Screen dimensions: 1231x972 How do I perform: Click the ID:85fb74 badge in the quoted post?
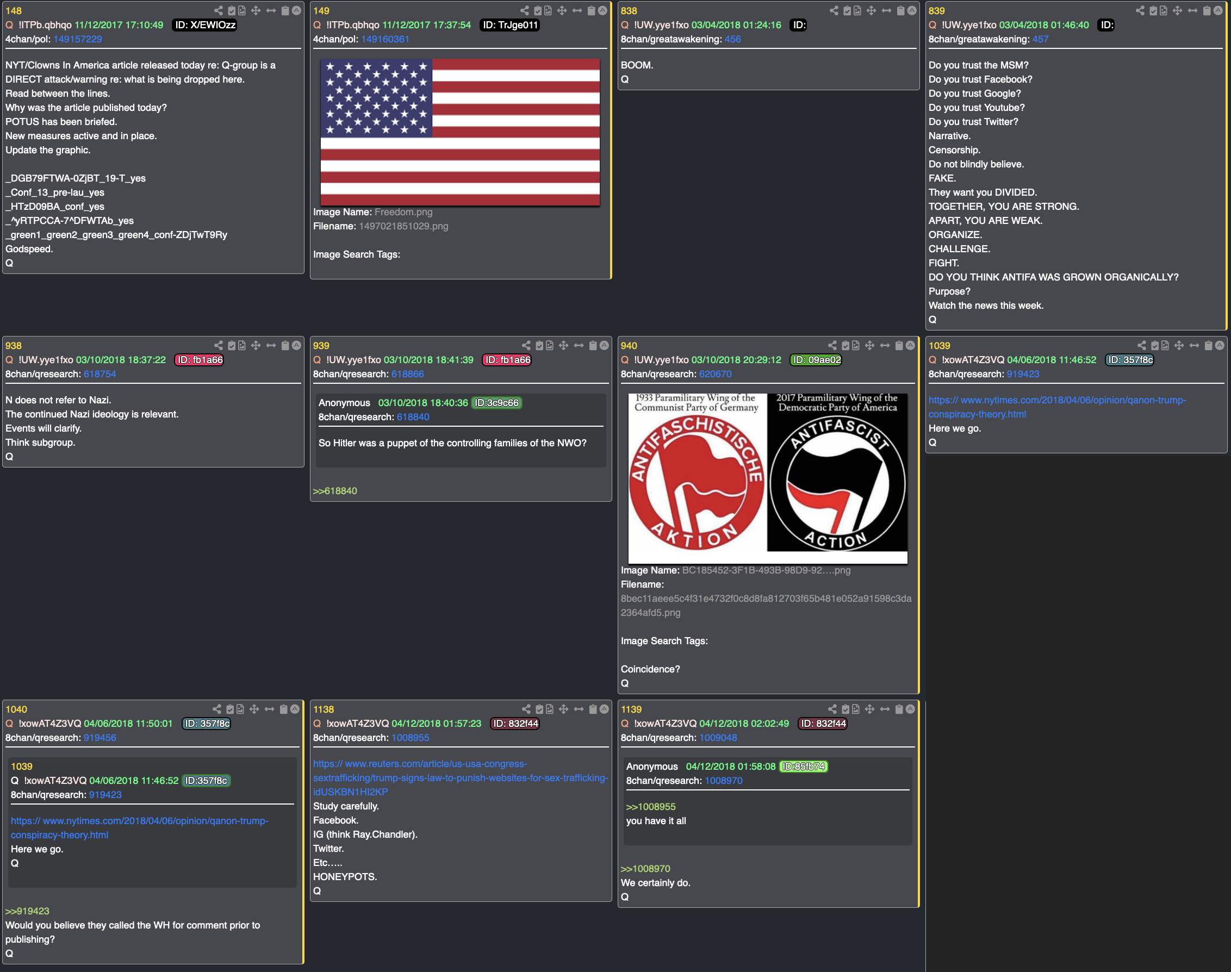pyautogui.click(x=804, y=767)
